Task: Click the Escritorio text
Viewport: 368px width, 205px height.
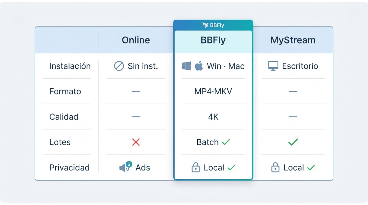Action: [x=300, y=66]
